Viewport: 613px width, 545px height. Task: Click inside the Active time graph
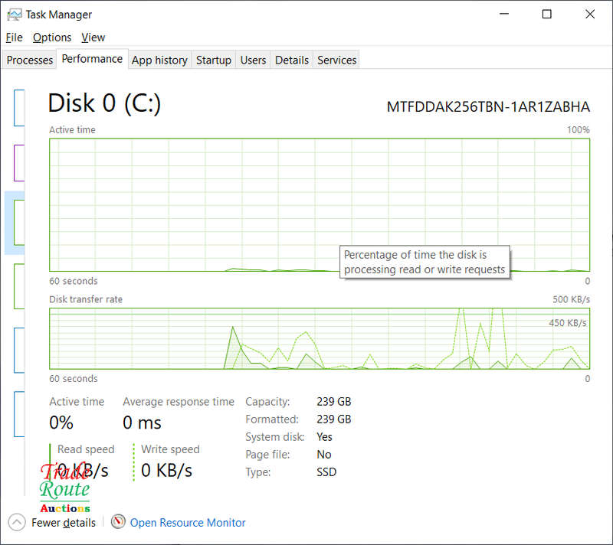(192, 199)
